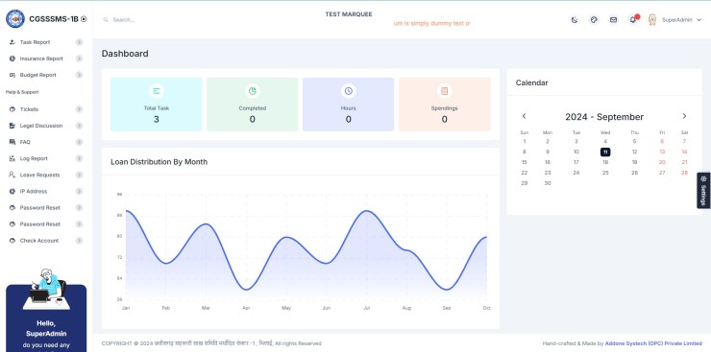This screenshot has width=711, height=352.
Task: Select the Leave Requests person icon
Action: point(12,176)
